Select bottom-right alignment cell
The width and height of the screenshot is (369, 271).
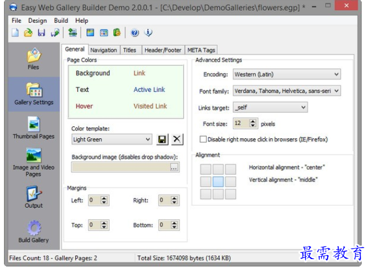[230, 194]
